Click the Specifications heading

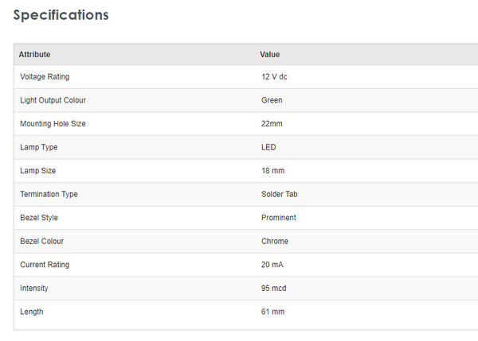pos(61,15)
